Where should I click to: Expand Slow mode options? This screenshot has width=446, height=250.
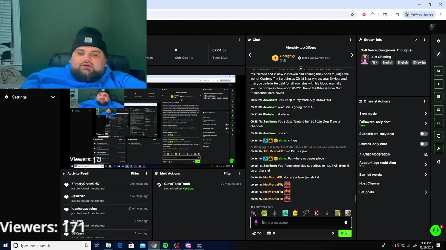[426, 114]
